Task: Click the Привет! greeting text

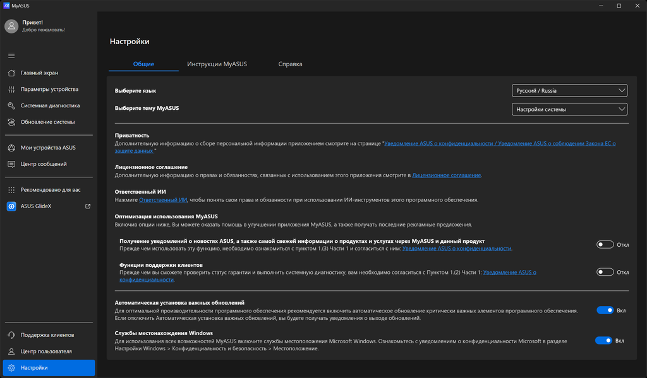Action: point(33,23)
